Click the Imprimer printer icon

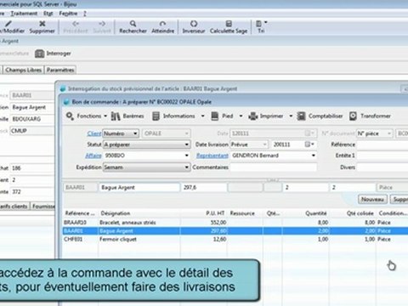coord(253,116)
